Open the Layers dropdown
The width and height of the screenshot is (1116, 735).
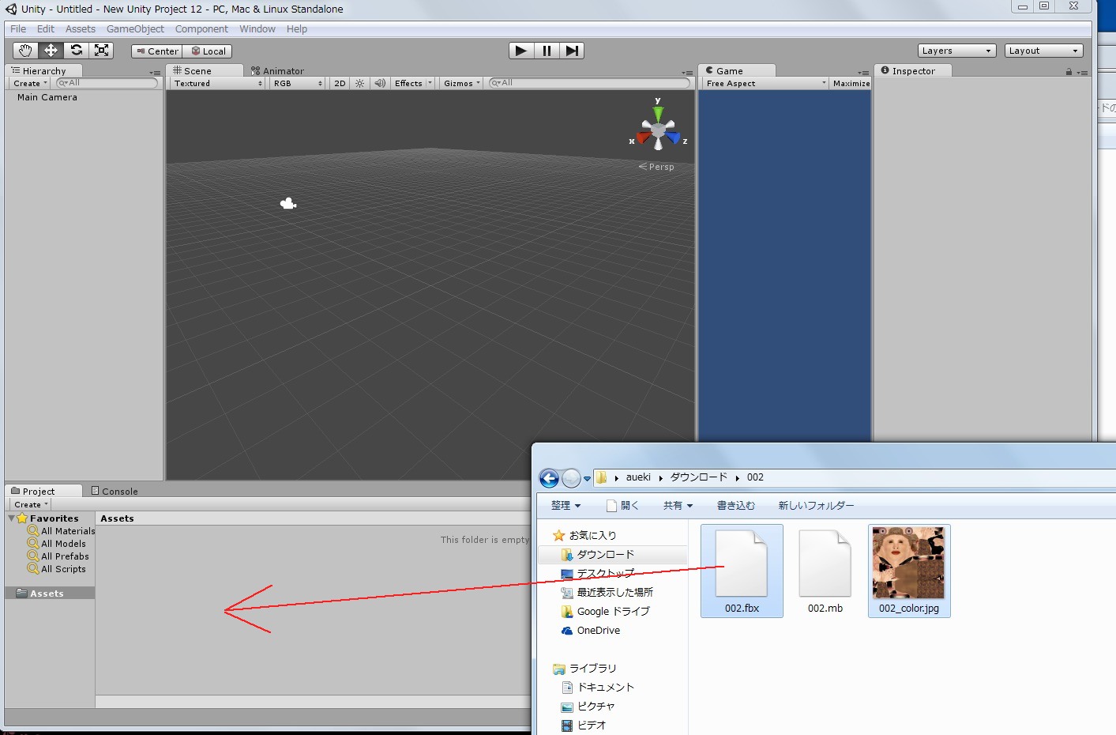click(x=956, y=51)
